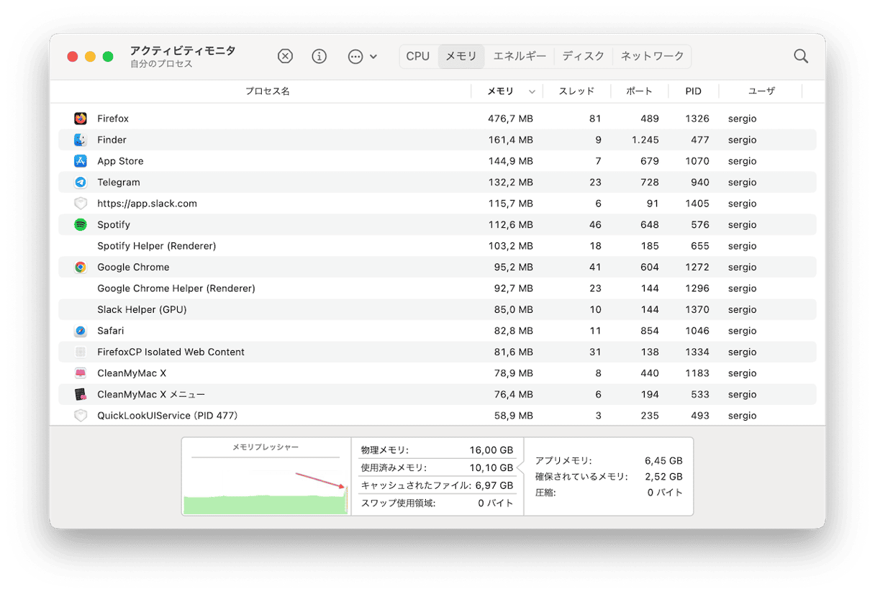Switch to the CPU tab
The width and height of the screenshot is (875, 594).
[418, 56]
